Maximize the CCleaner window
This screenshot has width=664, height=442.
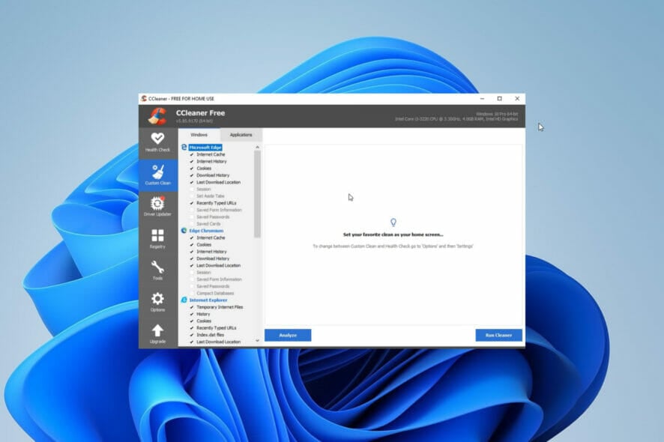coord(500,99)
